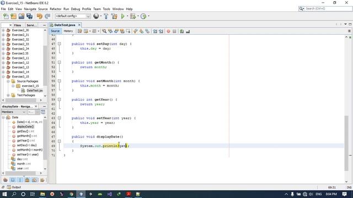Click the Shift Line Left icon
This screenshot has width=353, height=198.
[155, 31]
